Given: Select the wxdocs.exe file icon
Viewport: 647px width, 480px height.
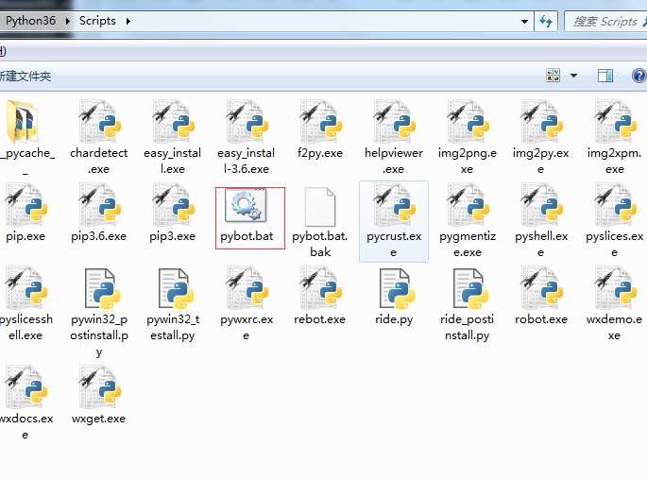Looking at the screenshot, I should [x=26, y=386].
